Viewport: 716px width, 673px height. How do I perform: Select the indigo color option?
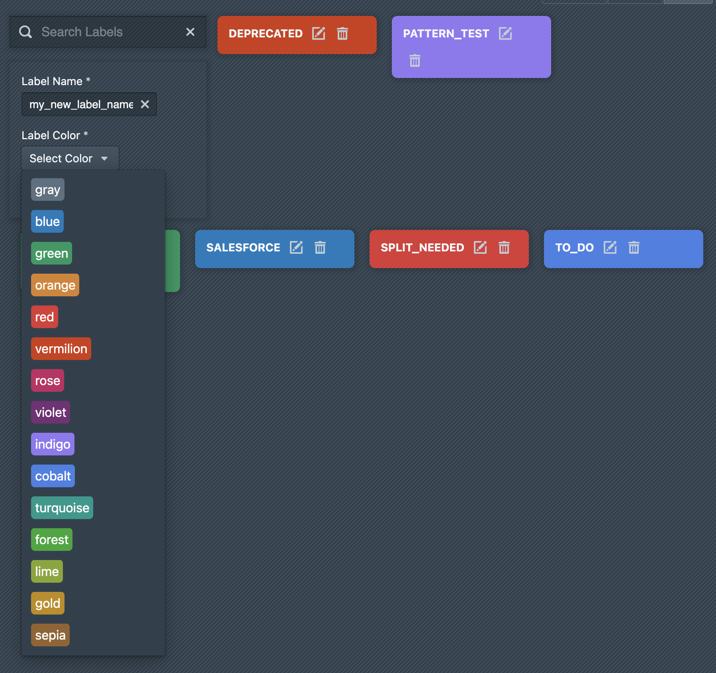53,444
